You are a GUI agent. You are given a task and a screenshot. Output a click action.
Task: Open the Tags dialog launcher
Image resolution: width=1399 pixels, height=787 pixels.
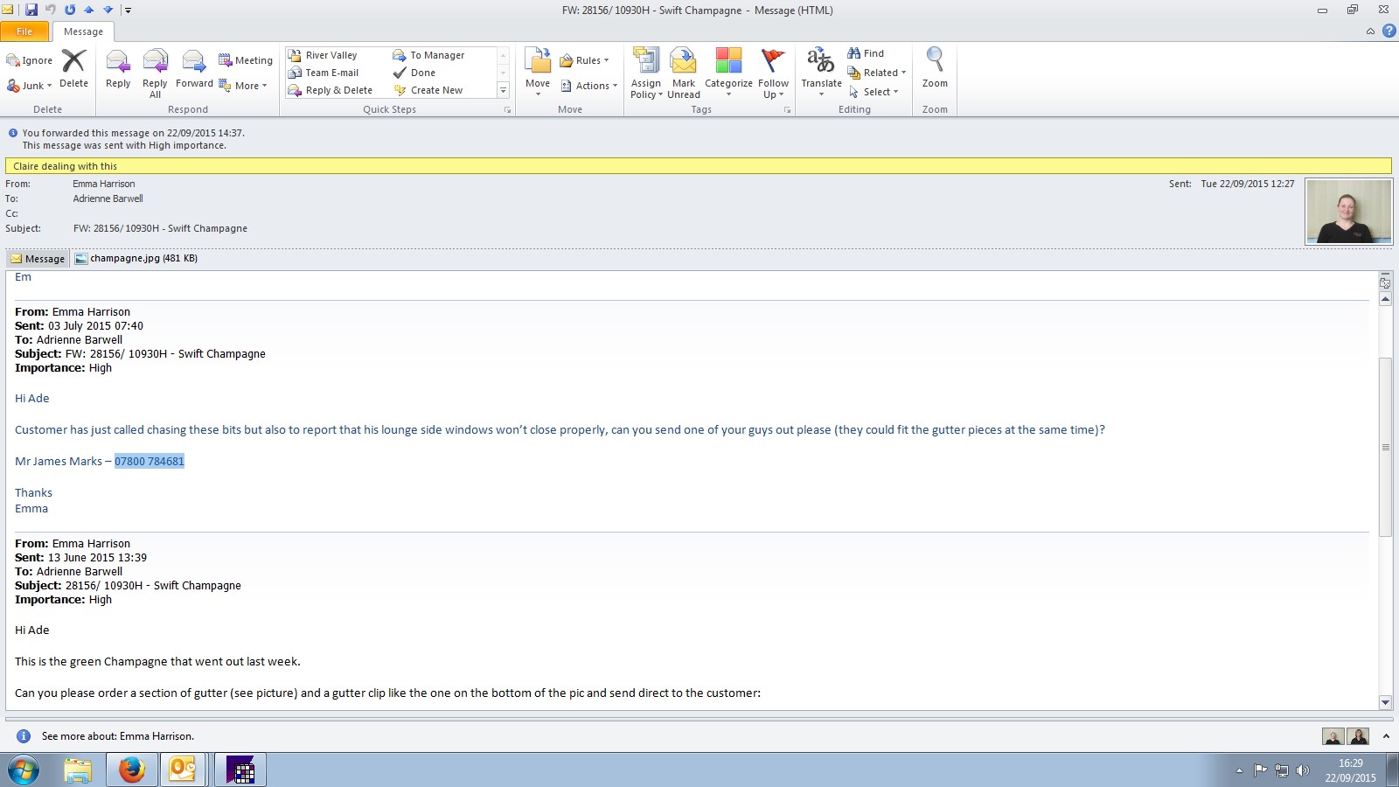coord(787,110)
